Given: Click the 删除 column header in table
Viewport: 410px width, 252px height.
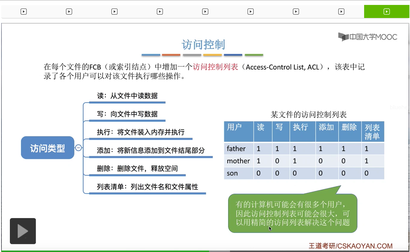Looking at the screenshot, I should [x=350, y=132].
